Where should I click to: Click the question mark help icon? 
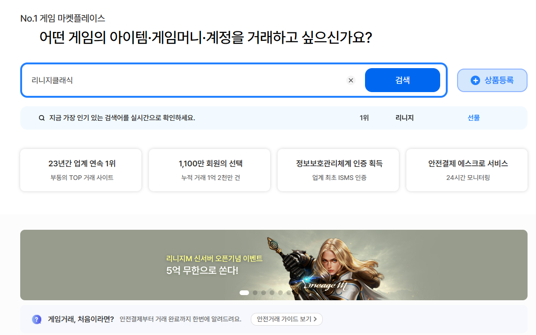tap(37, 319)
